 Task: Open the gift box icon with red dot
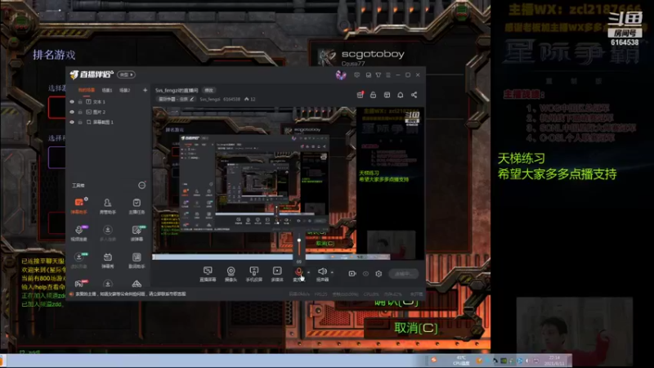[360, 95]
